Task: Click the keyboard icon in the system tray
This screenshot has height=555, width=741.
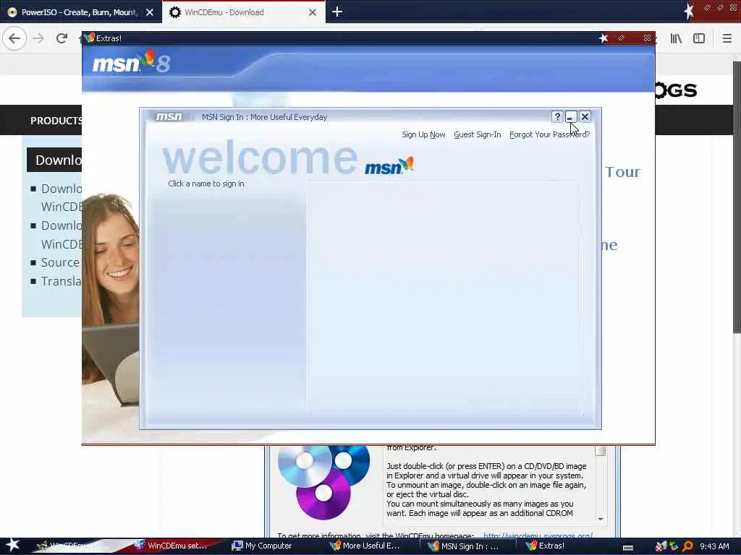Action: click(x=628, y=548)
